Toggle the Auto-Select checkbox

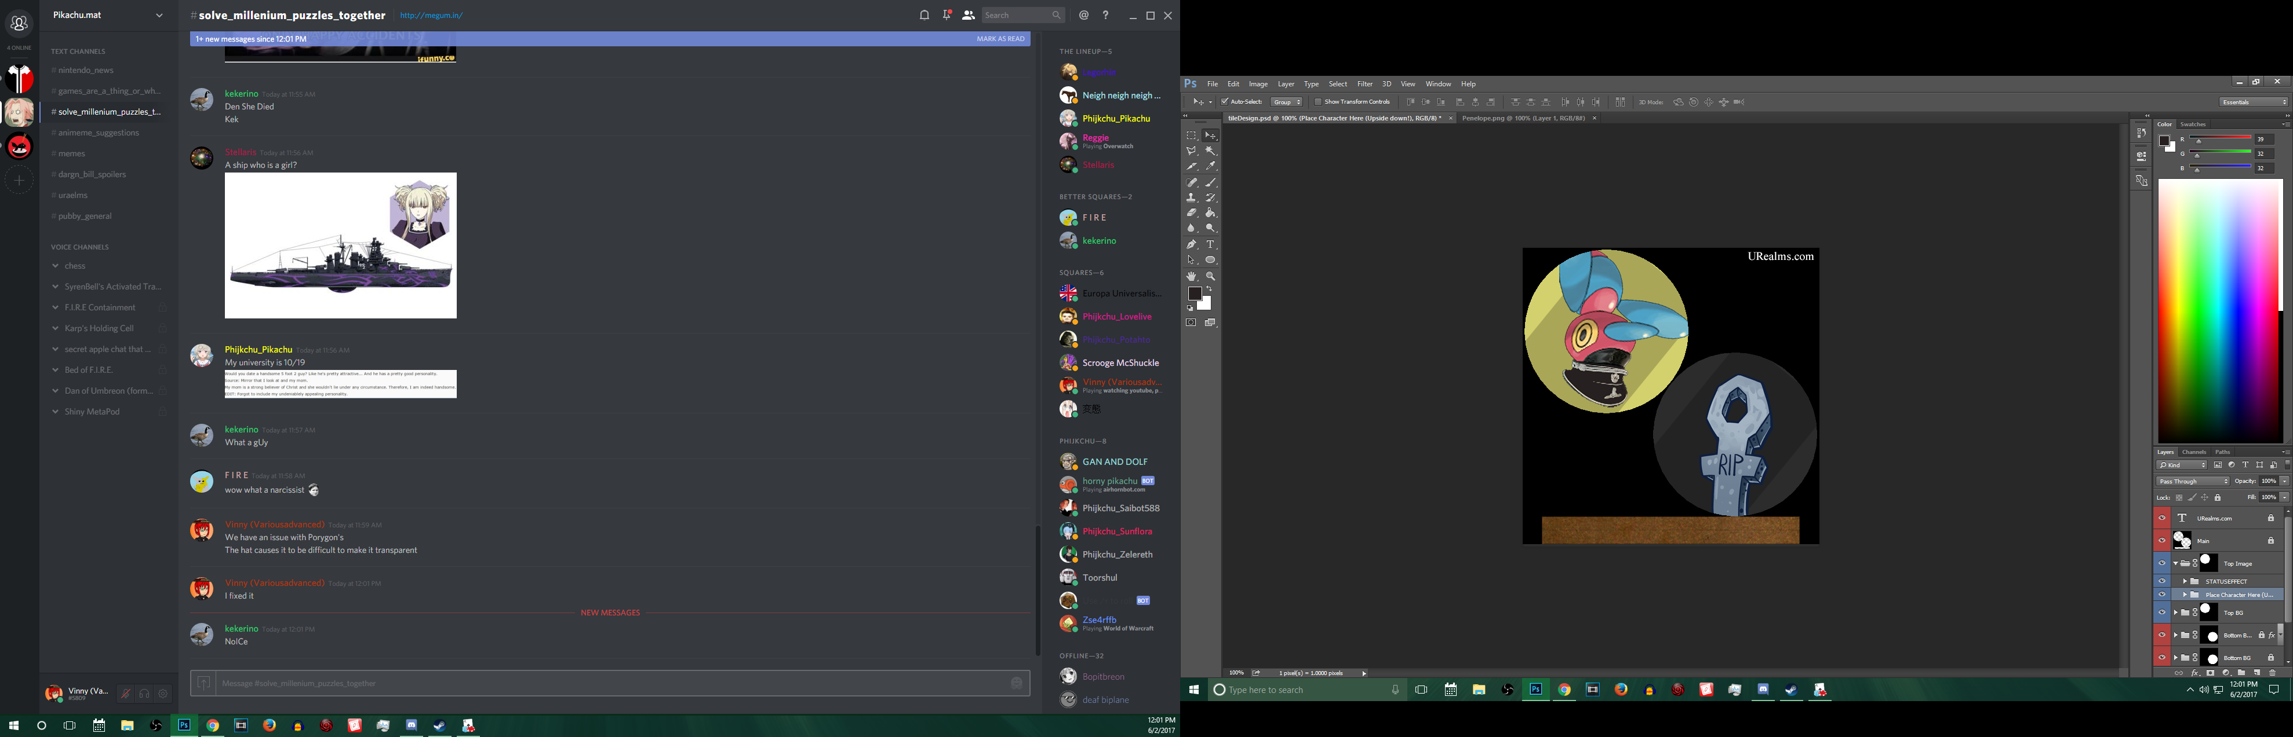pos(1225,102)
